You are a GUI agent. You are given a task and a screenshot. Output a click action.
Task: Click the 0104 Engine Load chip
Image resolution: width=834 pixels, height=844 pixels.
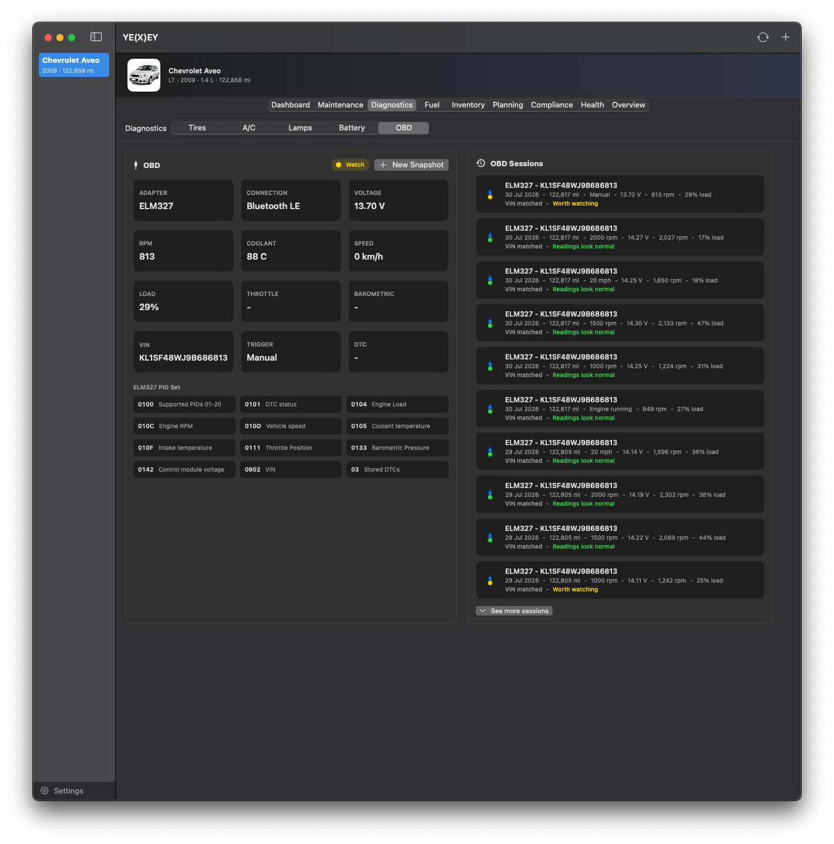coord(398,404)
